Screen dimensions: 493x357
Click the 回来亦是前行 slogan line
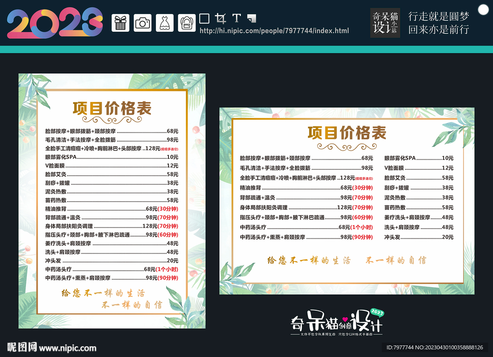coord(439,29)
